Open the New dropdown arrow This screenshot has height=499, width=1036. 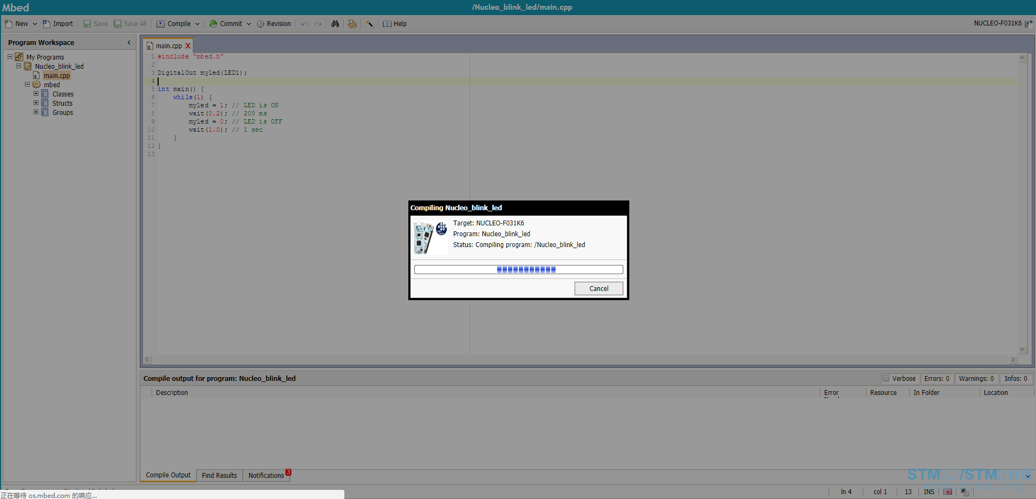tap(35, 24)
